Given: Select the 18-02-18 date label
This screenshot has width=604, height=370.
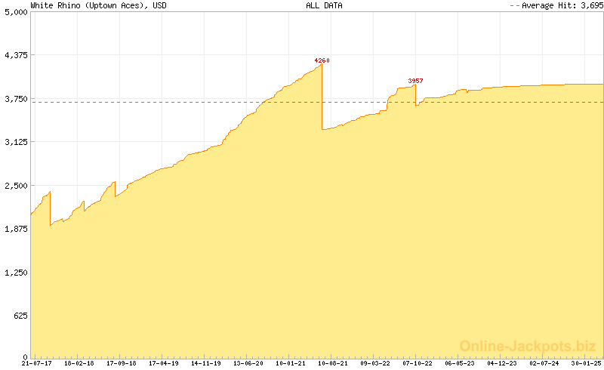Looking at the screenshot, I should coord(79,363).
